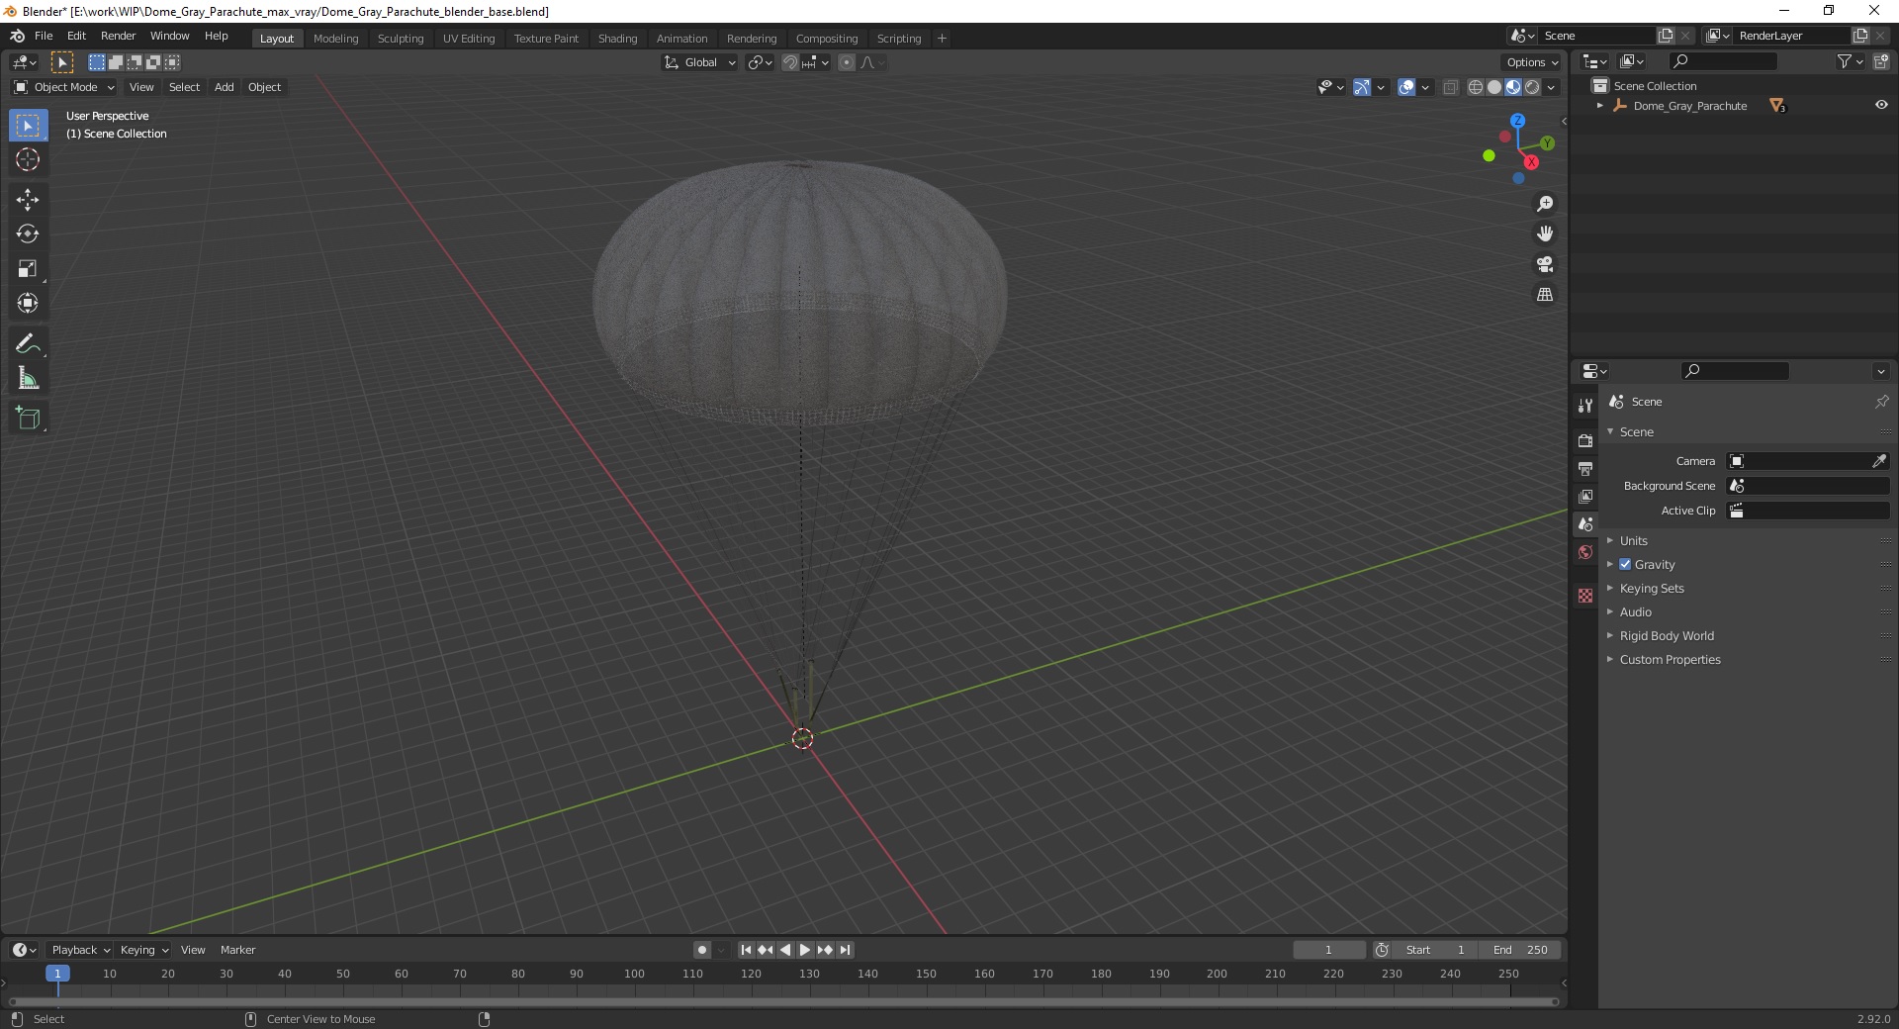Toggle snapping magnet
Screen dimensions: 1899x1029
[790, 62]
